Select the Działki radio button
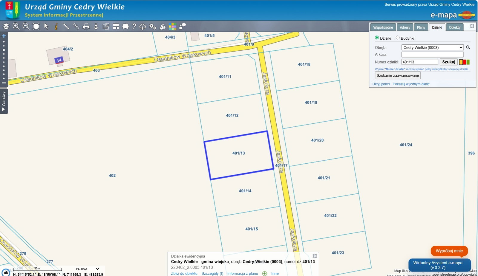The height and width of the screenshot is (276, 478). [377, 38]
